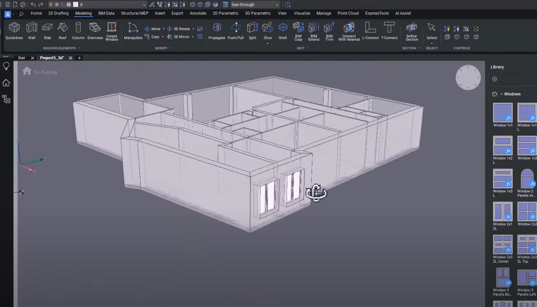537x307 pixels.
Task: Switch to the BIM Data ribbon tab
Action: click(x=106, y=13)
